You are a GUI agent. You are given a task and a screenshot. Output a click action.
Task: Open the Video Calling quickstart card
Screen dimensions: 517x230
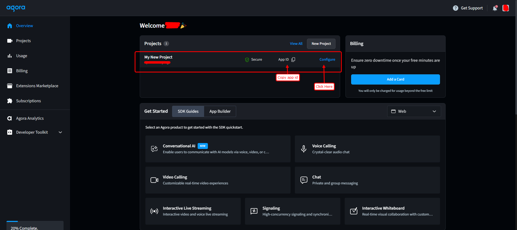tap(218, 180)
